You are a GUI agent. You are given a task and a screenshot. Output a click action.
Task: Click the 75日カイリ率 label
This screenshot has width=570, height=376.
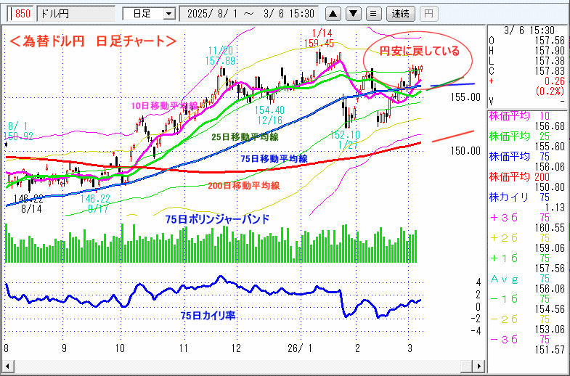pyautogui.click(x=208, y=316)
